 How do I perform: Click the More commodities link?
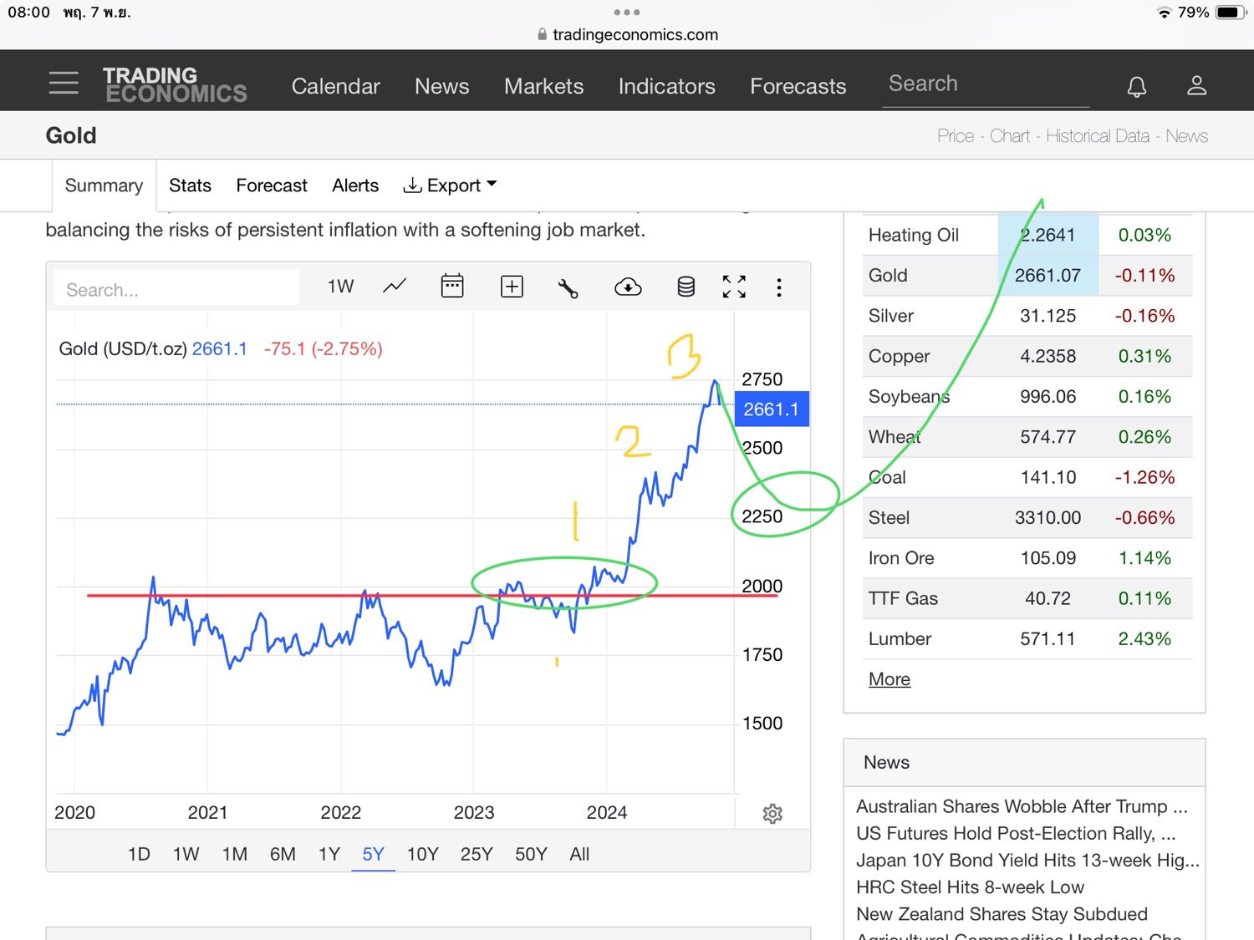pyautogui.click(x=890, y=679)
